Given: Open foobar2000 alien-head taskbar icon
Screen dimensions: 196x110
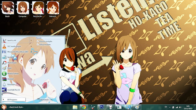Looking at the screenshot, I should 111,107.
